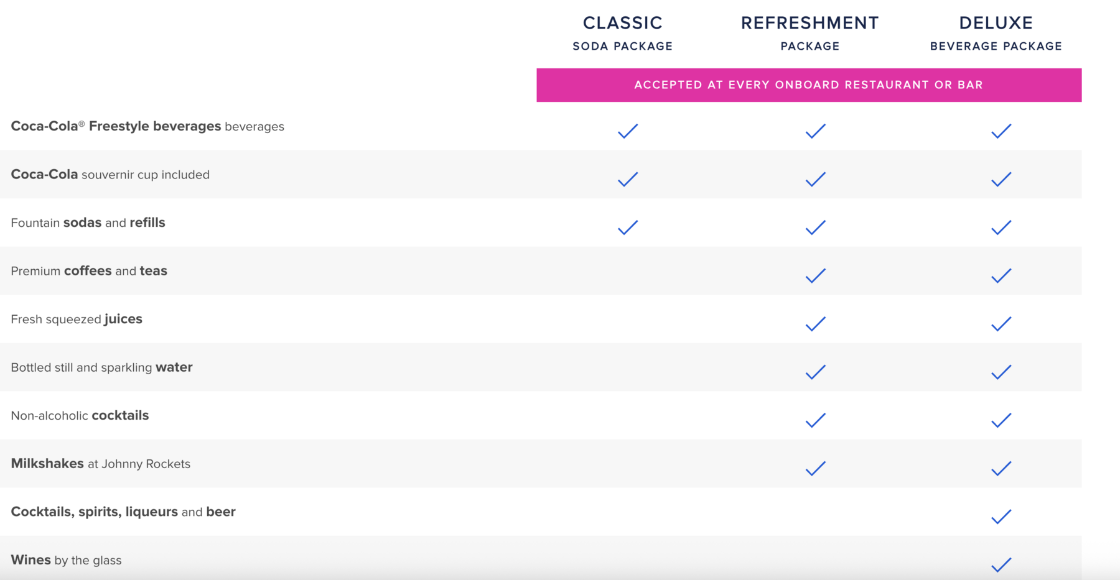
Task: Click Refreshment checkmark for bottled water row
Action: tap(815, 372)
